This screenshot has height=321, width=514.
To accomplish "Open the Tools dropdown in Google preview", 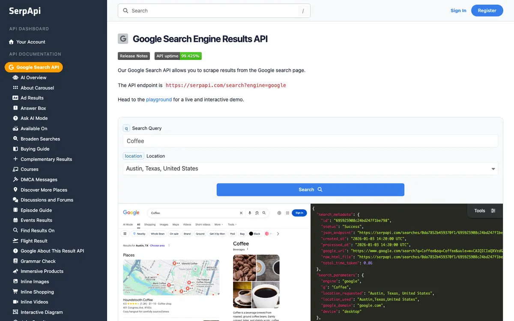I will (232, 224).
